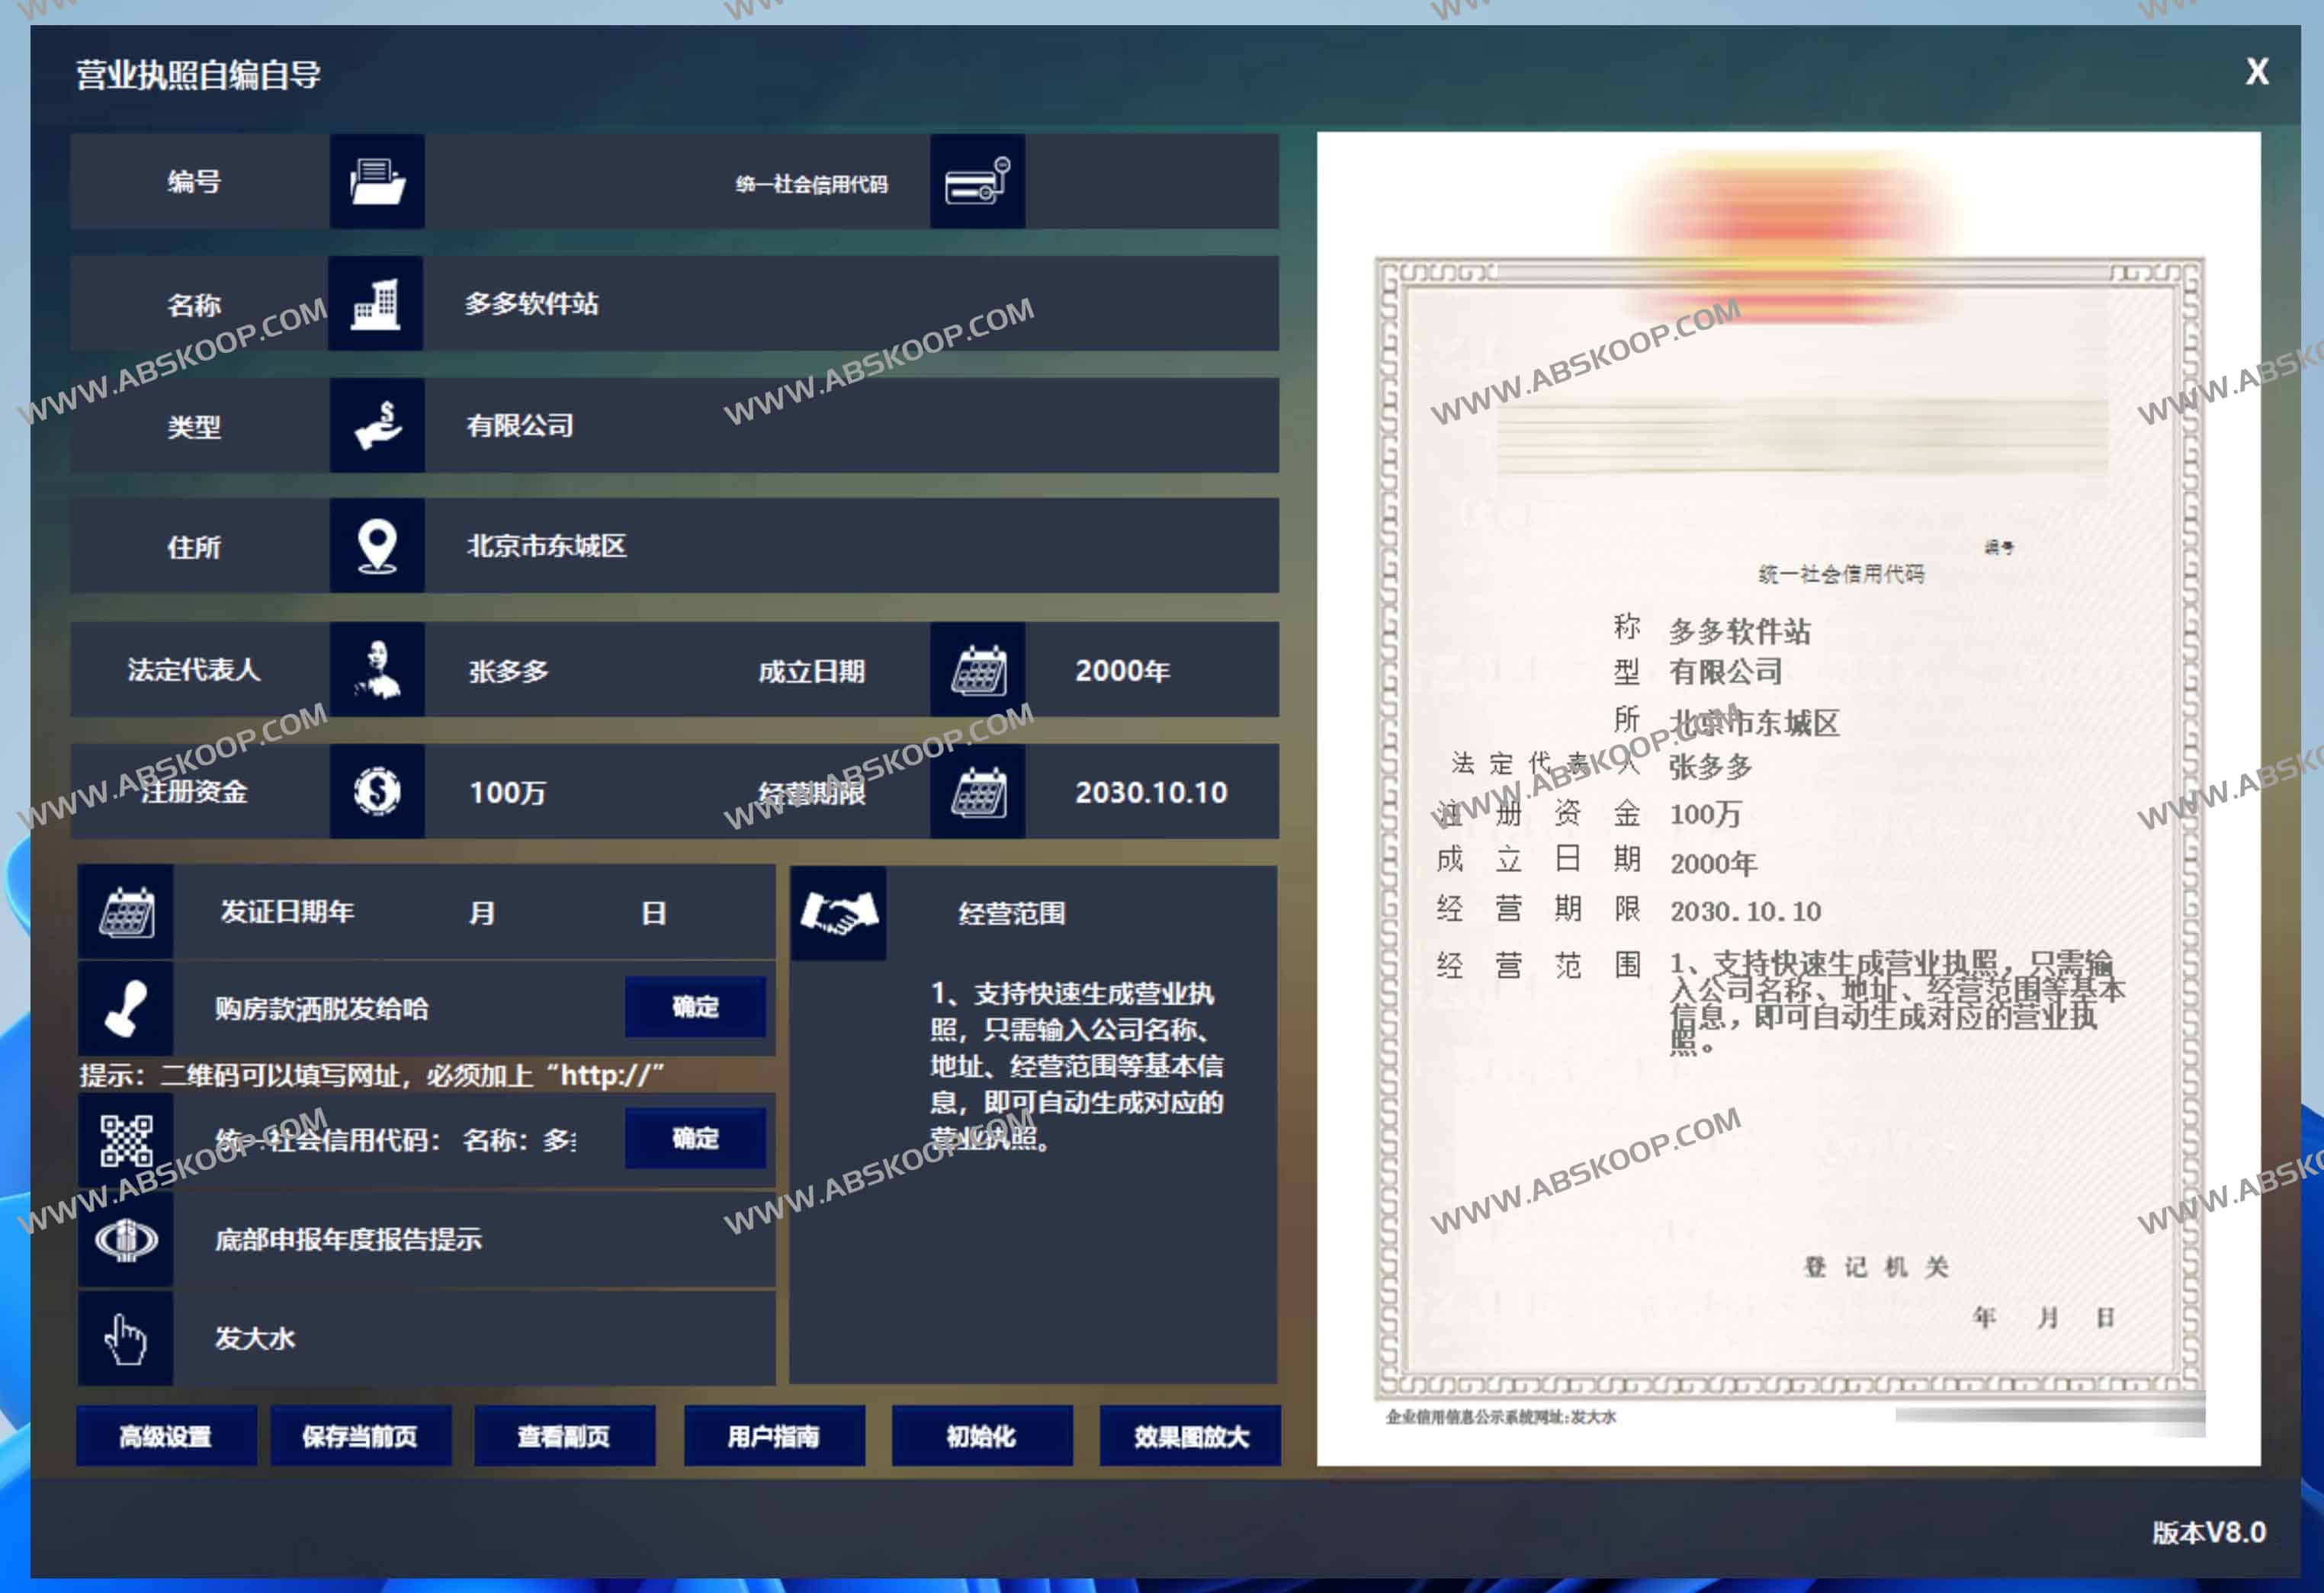
Task: Open the calendar icon for 经营期限
Action: [x=977, y=793]
